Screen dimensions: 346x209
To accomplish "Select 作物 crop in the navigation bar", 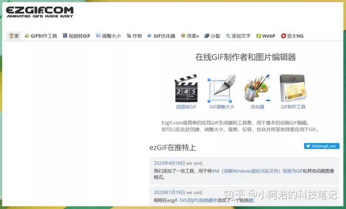I will pyautogui.click(x=134, y=36).
